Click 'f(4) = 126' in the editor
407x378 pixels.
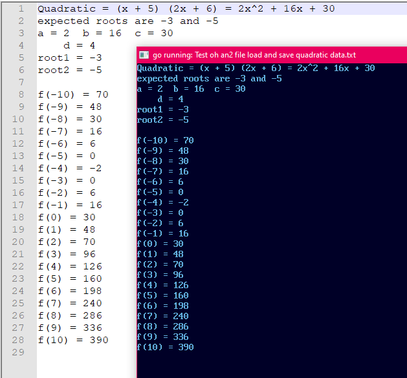click(70, 266)
